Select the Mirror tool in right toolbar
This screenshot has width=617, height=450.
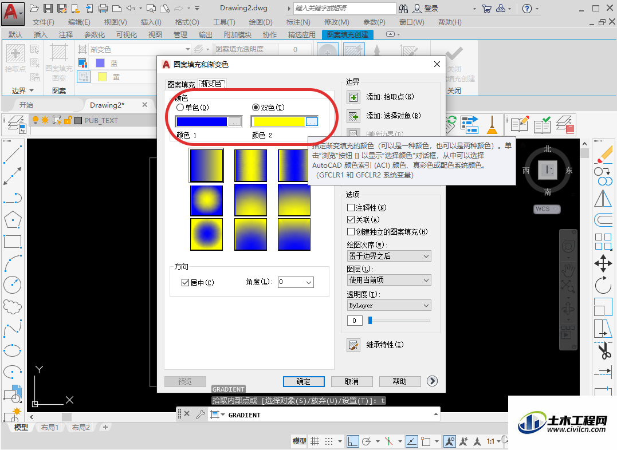603,198
